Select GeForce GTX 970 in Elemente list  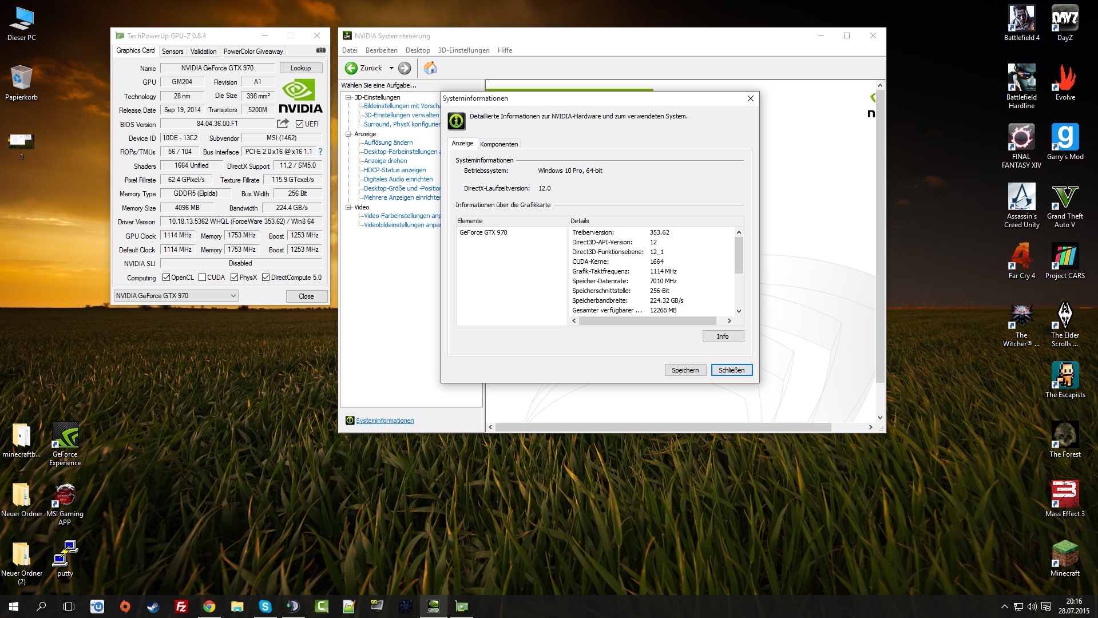click(x=483, y=232)
